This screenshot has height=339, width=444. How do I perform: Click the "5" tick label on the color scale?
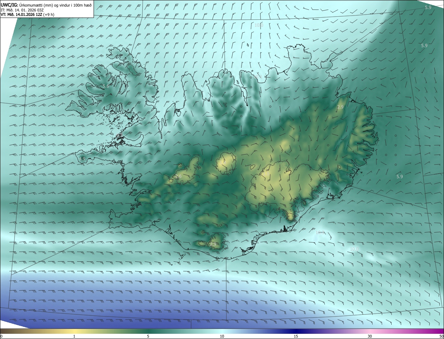148,336
